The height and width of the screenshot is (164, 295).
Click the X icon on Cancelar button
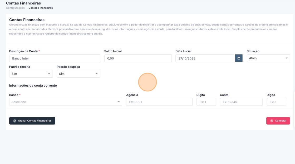click(272, 121)
